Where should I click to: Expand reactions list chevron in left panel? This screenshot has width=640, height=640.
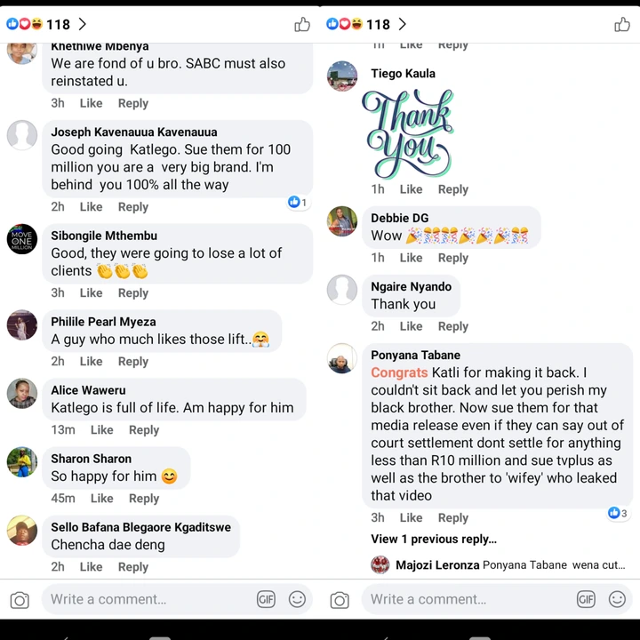click(83, 24)
